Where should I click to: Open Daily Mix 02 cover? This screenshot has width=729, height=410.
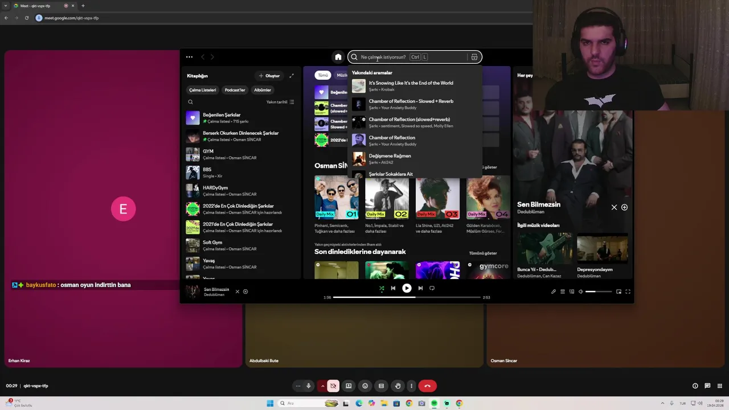(x=387, y=198)
